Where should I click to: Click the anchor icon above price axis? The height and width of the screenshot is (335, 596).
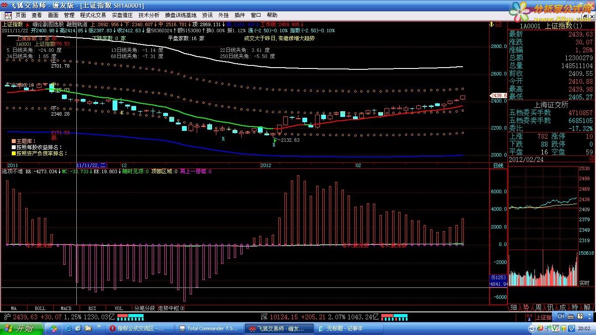tap(491, 24)
